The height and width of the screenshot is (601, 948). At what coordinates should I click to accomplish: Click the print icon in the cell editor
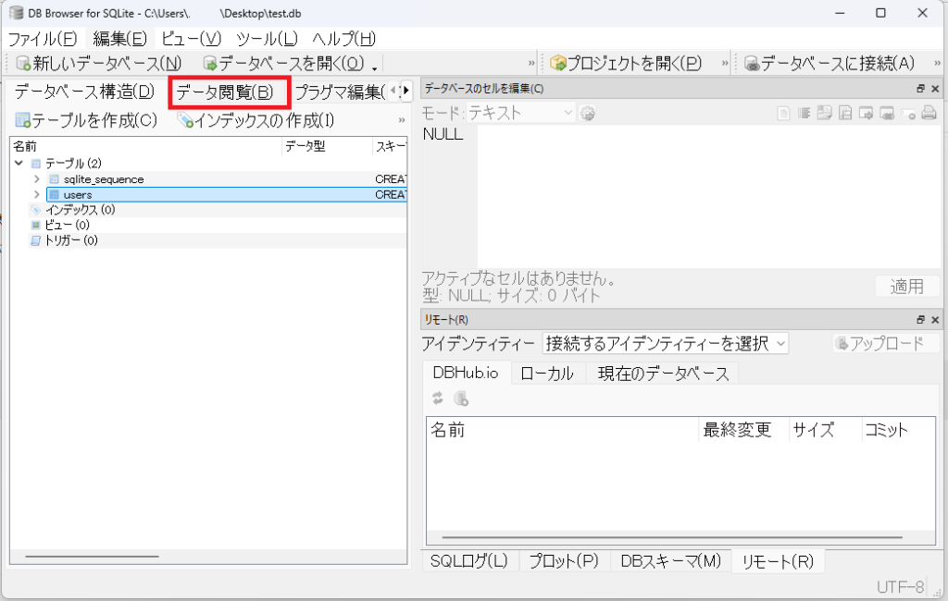[929, 113]
